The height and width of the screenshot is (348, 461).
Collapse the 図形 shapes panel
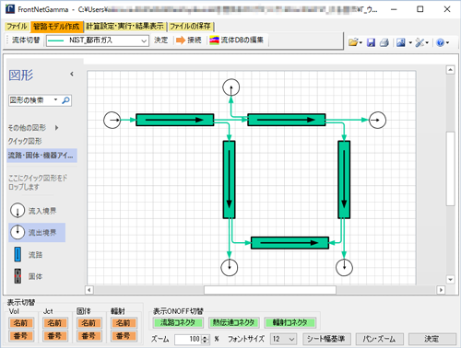click(x=72, y=74)
